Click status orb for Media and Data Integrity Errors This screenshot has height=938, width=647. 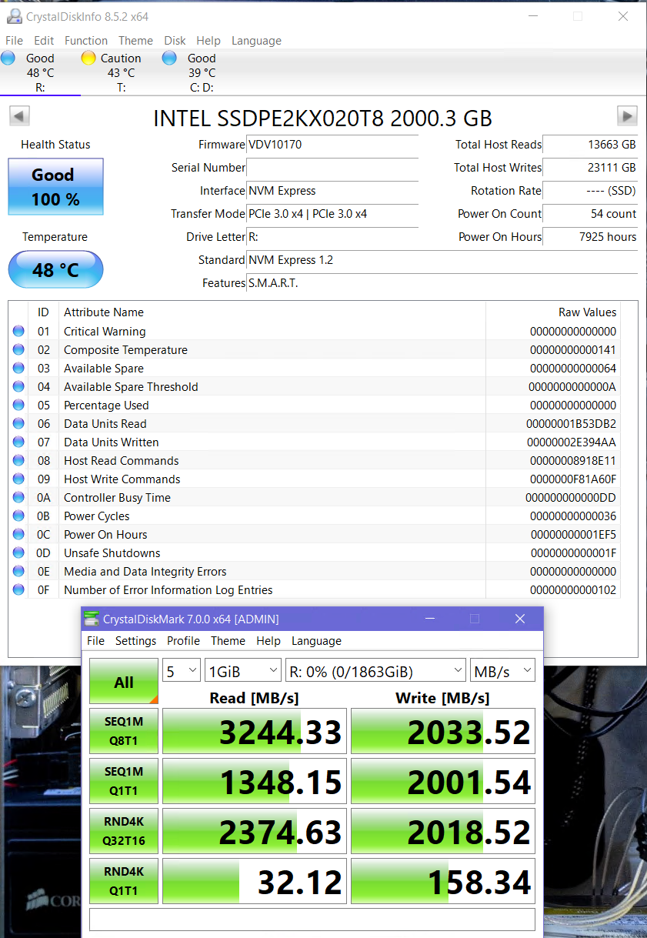tap(18, 572)
